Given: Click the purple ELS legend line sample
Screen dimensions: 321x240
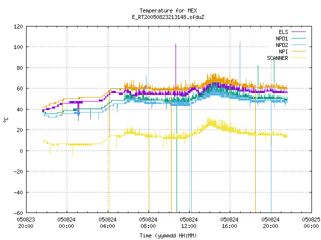Looking at the screenshot, I should tap(298, 32).
